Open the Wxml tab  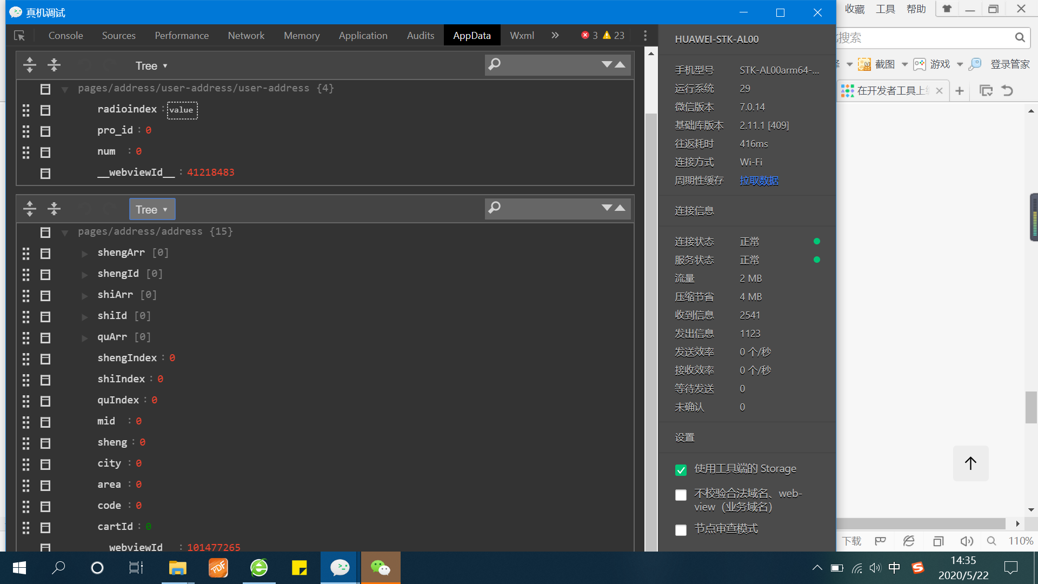pos(522,36)
